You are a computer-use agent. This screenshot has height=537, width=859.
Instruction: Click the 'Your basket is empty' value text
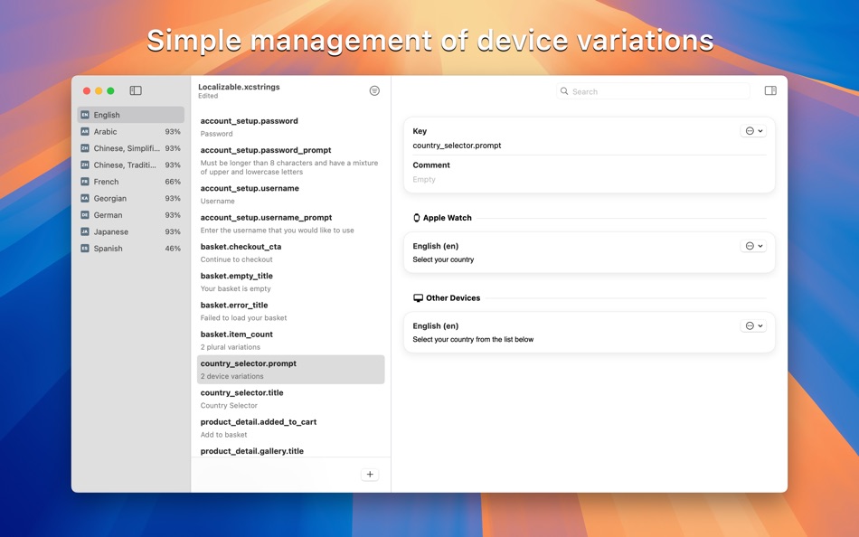click(x=236, y=288)
